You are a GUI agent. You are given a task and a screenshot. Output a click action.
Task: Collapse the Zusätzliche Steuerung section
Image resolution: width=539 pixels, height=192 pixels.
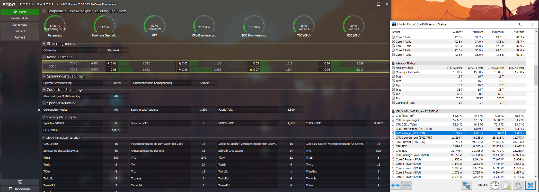coord(44,90)
